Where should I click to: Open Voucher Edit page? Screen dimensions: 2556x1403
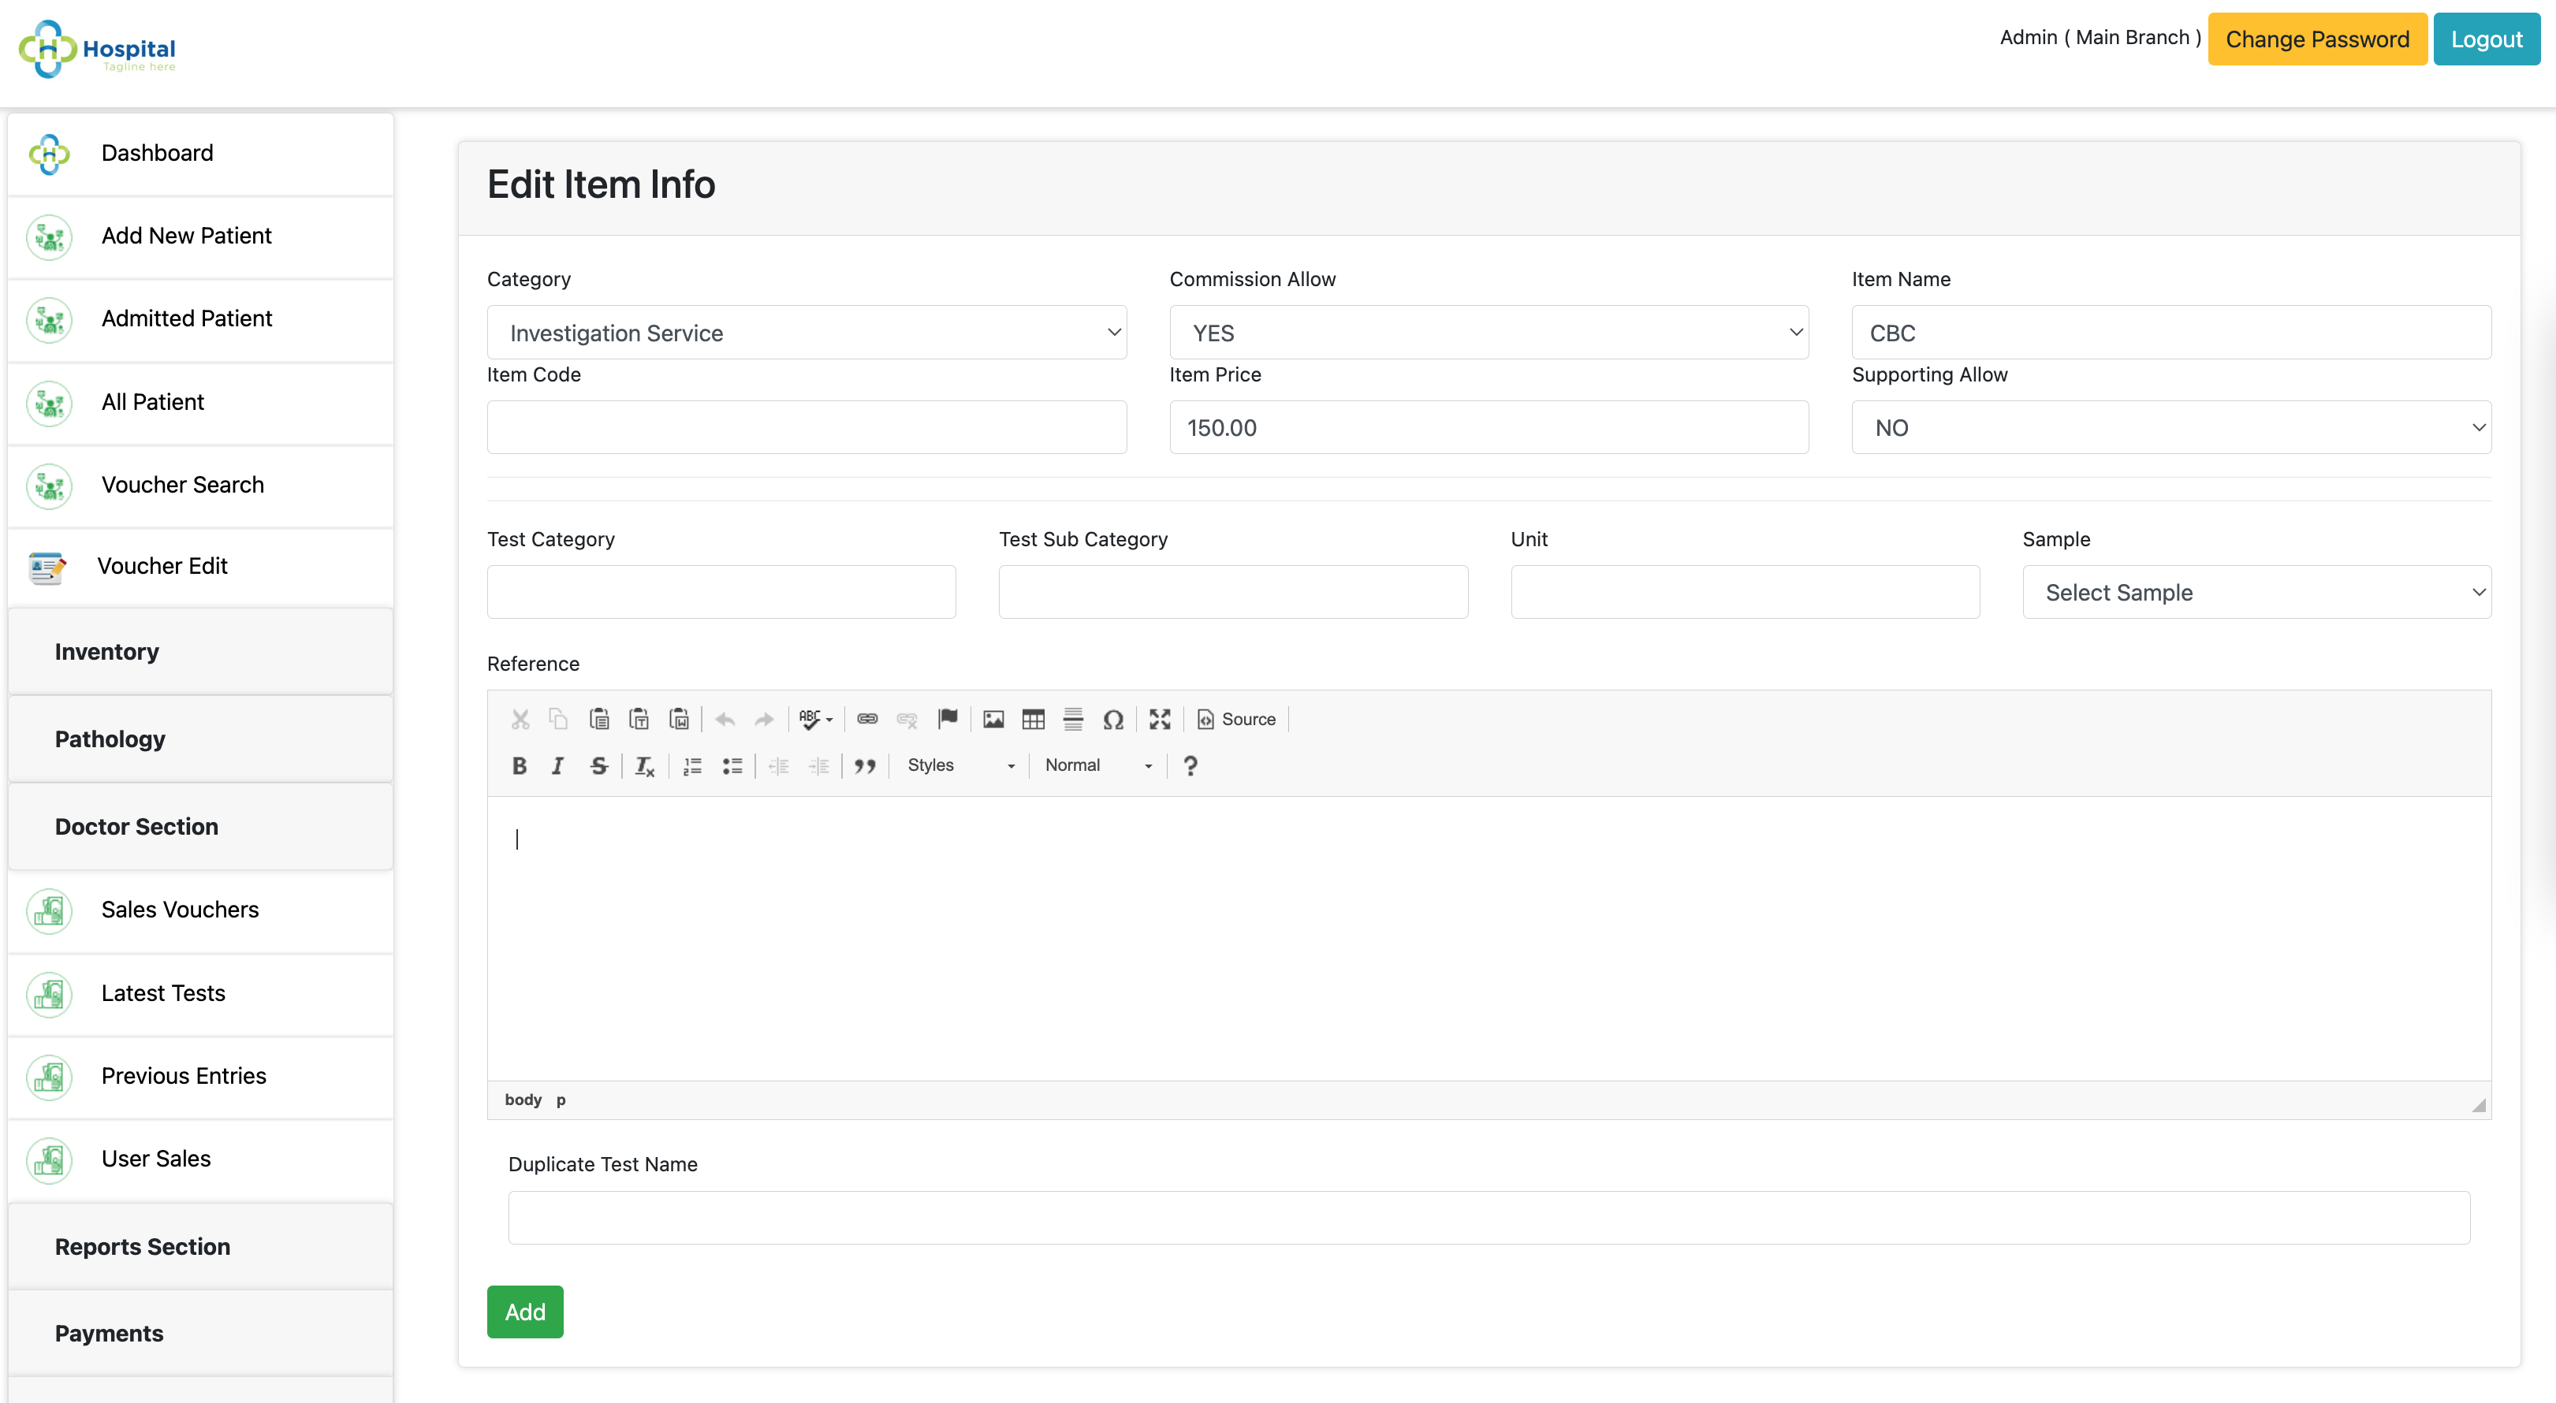[x=200, y=567]
